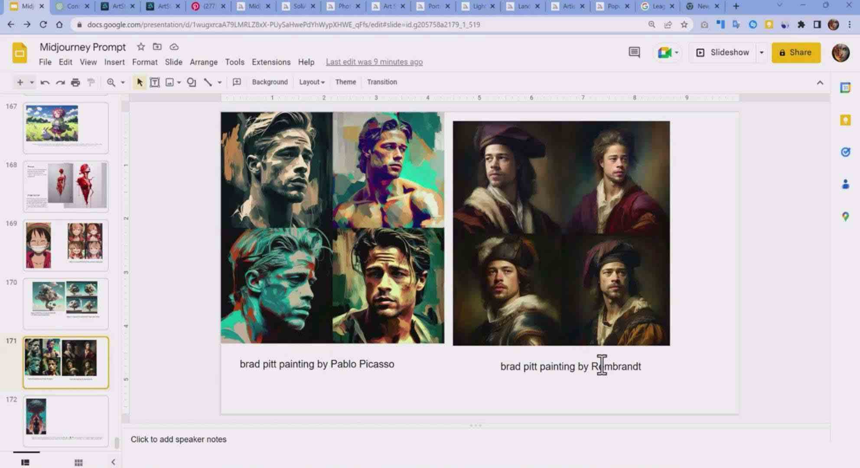Viewport: 860px width, 468px height.
Task: Click the zoom in icon
Action: pos(111,82)
